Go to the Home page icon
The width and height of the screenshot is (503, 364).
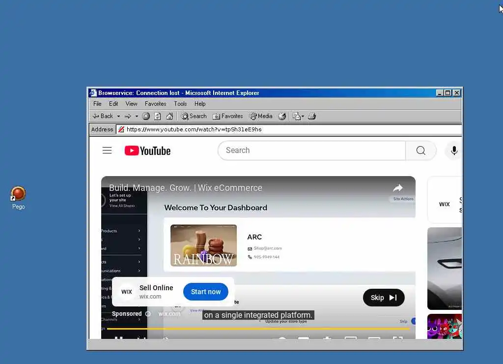(169, 116)
